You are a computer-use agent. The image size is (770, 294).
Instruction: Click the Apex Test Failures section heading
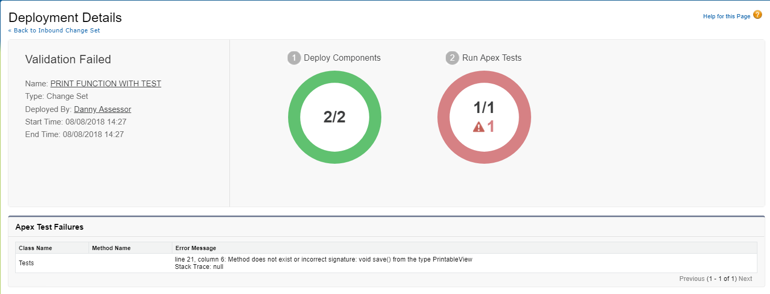pos(49,227)
